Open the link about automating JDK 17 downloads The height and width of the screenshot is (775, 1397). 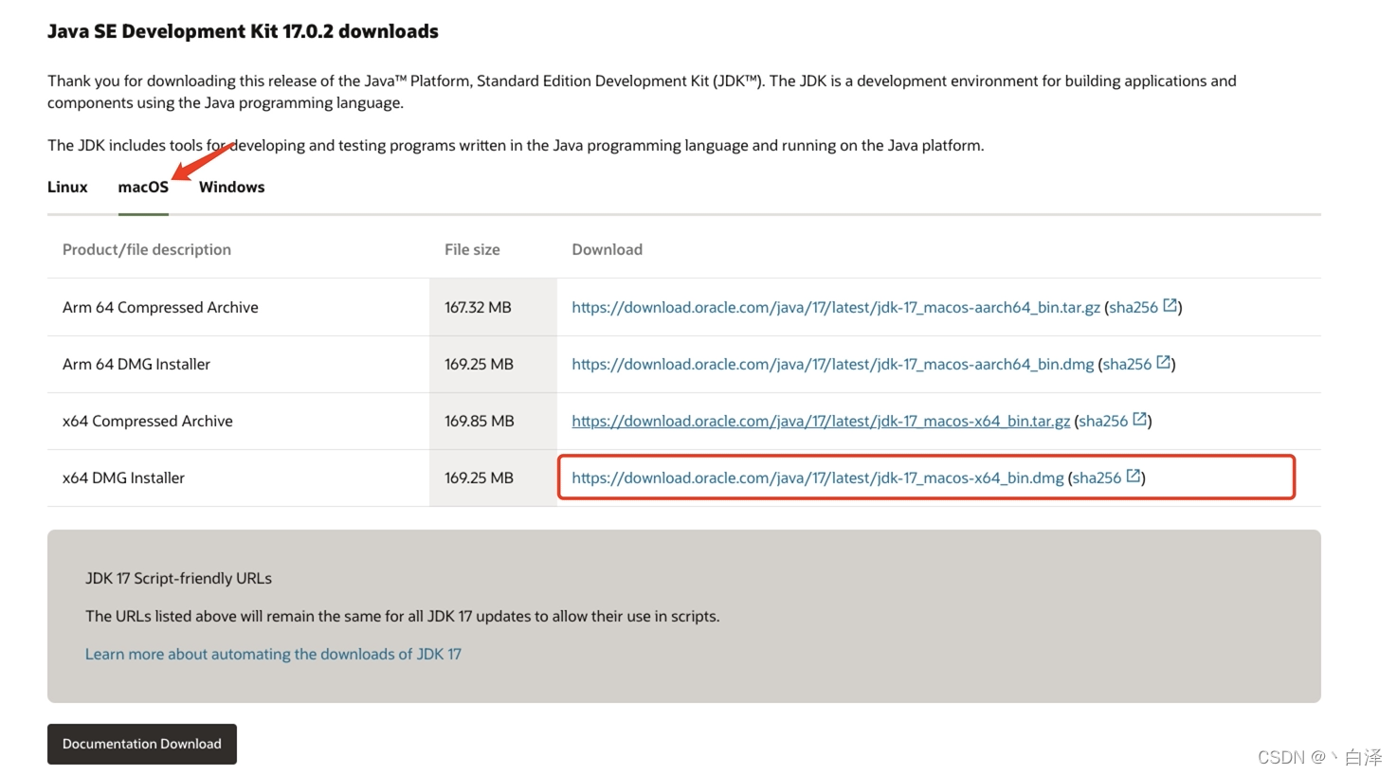[273, 654]
